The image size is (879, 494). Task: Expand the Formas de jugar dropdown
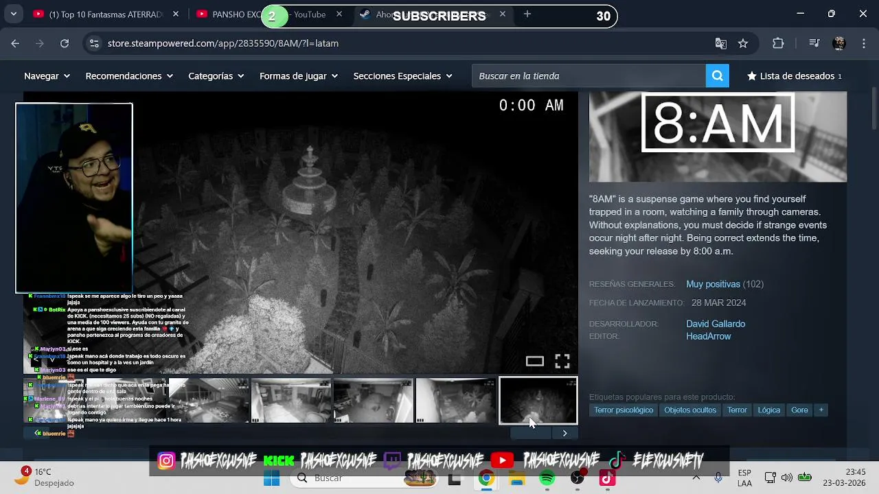(x=299, y=76)
